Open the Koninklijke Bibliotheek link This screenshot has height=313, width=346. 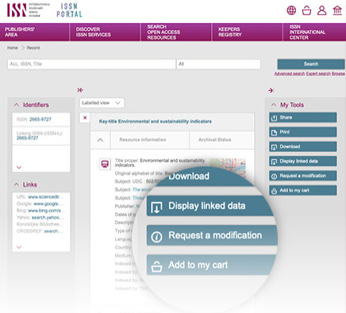(40, 224)
